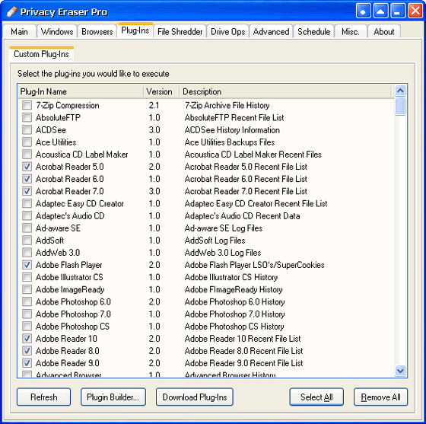Click version 2.1 of 7-Zip Compression
The image size is (426, 424).
[x=154, y=105]
